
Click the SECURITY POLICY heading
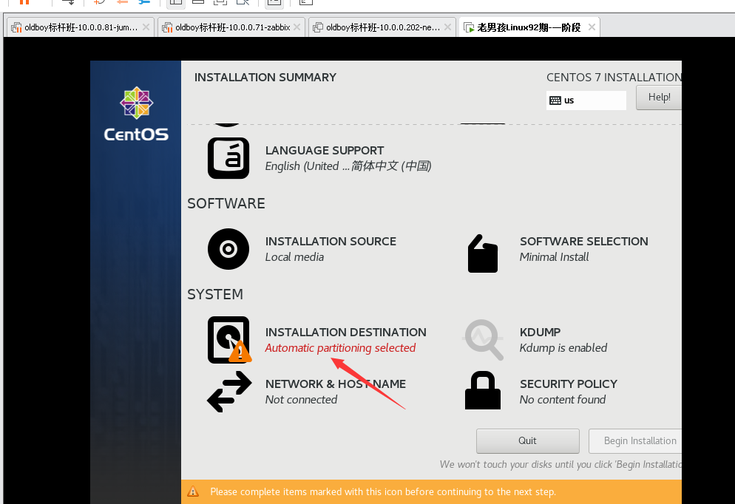coord(568,384)
